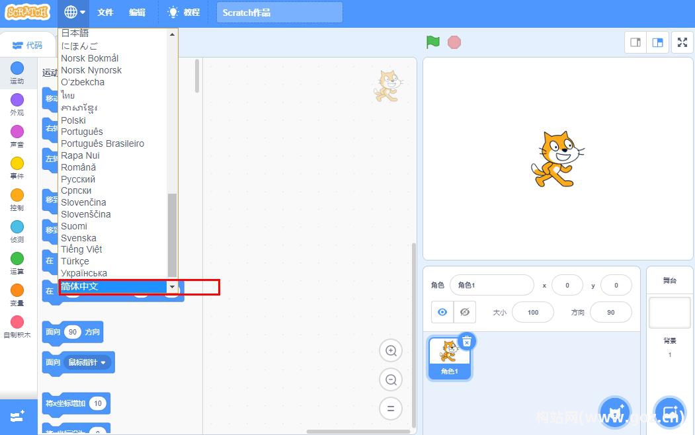
Task: Hide the sprite with crossed-eye icon
Action: [465, 312]
